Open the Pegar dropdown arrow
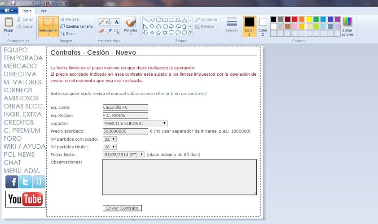The width and height of the screenshot is (378, 224). point(9,34)
